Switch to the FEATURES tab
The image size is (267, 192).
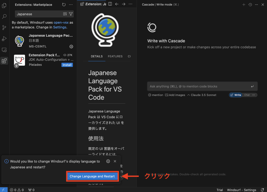coord(115,56)
